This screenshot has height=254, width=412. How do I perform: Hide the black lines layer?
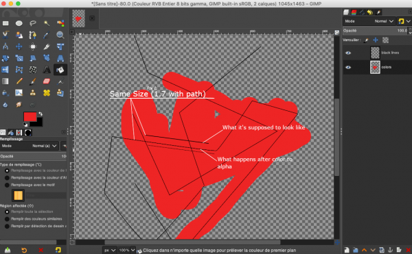tap(348, 53)
